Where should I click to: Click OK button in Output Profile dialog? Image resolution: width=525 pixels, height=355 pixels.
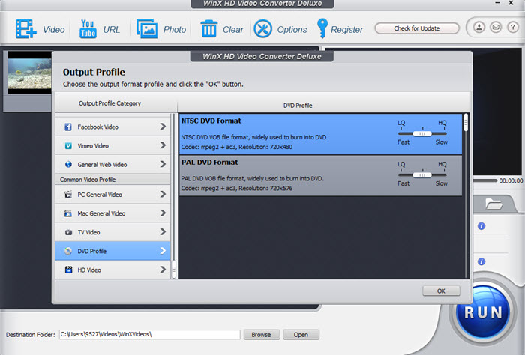pos(441,291)
